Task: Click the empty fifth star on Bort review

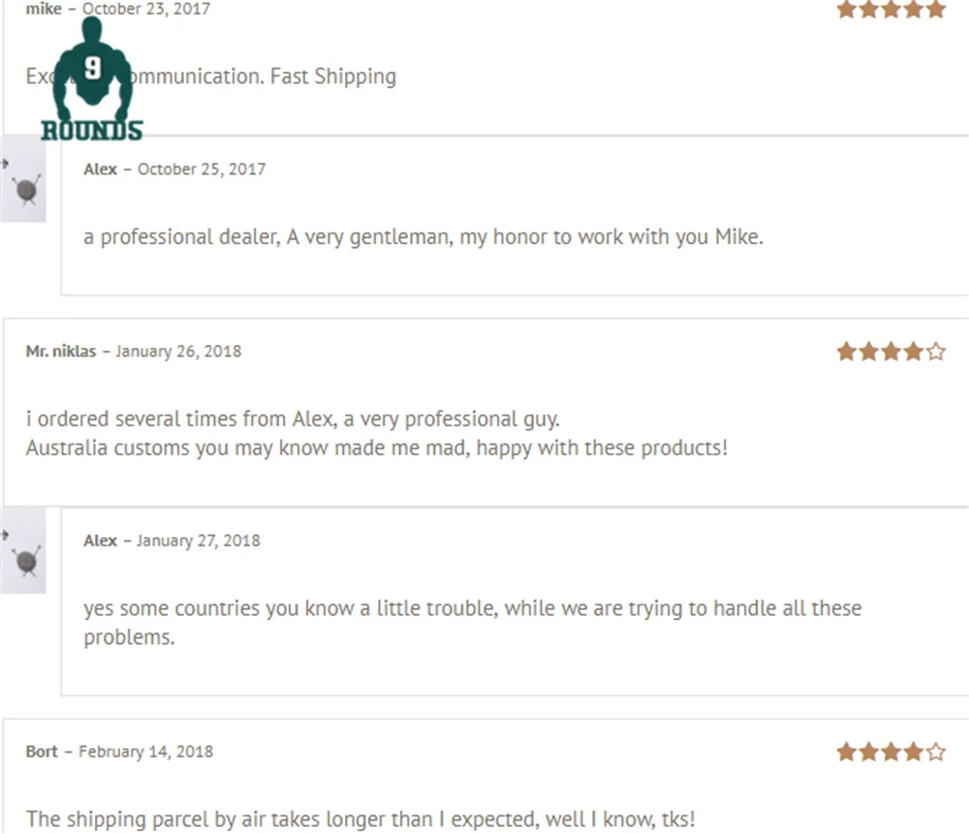Action: 936,752
